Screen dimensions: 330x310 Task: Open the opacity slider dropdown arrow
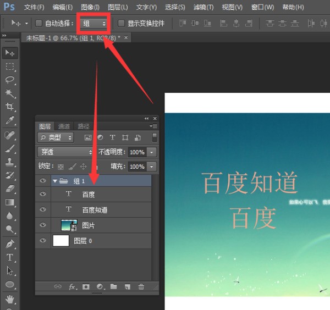[152, 152]
